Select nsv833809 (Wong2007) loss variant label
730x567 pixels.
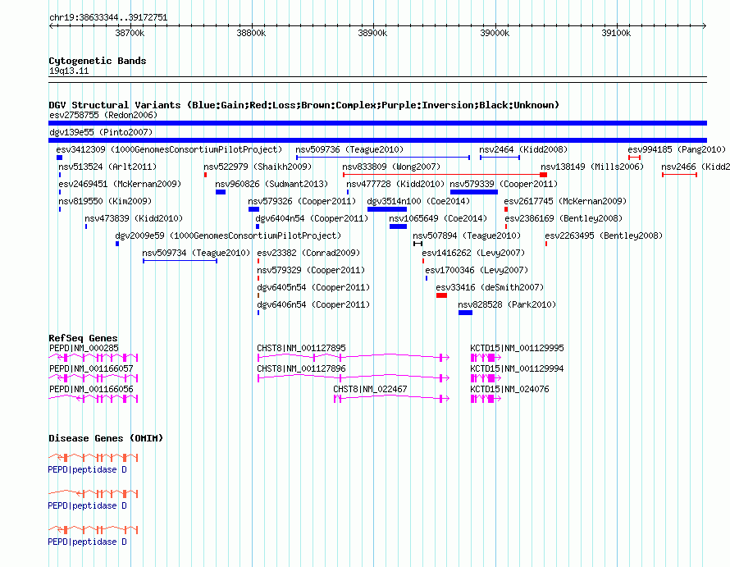point(391,167)
